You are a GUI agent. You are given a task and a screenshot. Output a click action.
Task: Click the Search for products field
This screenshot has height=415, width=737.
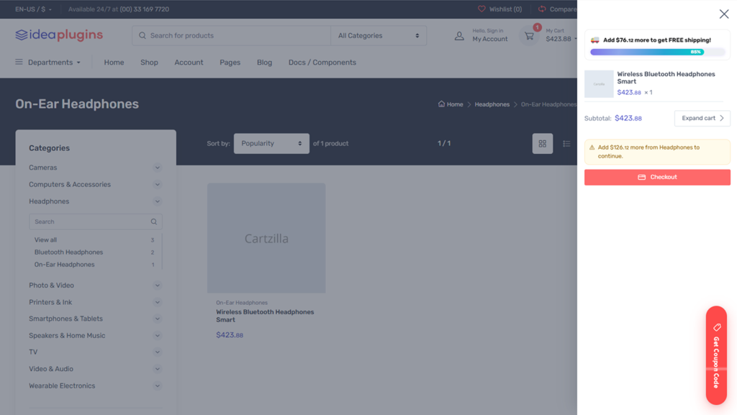pyautogui.click(x=231, y=36)
